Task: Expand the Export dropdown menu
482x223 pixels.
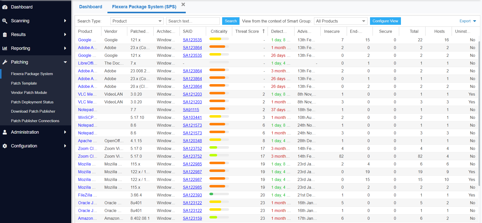Action: pyautogui.click(x=467, y=21)
